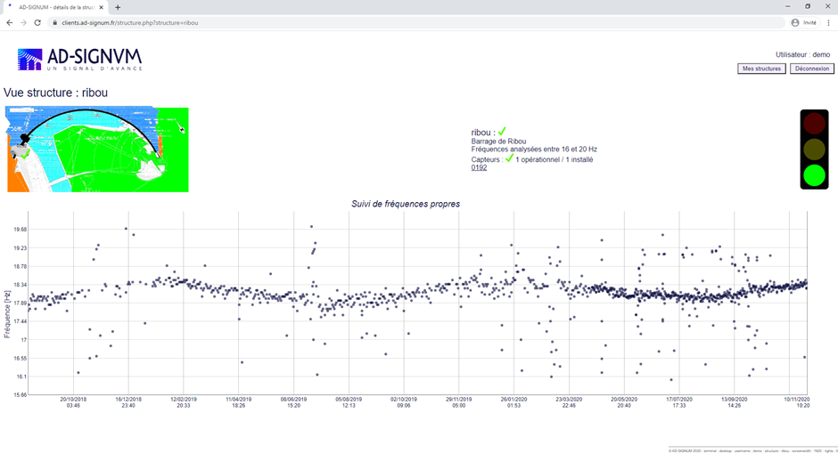Open a new tab with the plus button

tap(118, 7)
